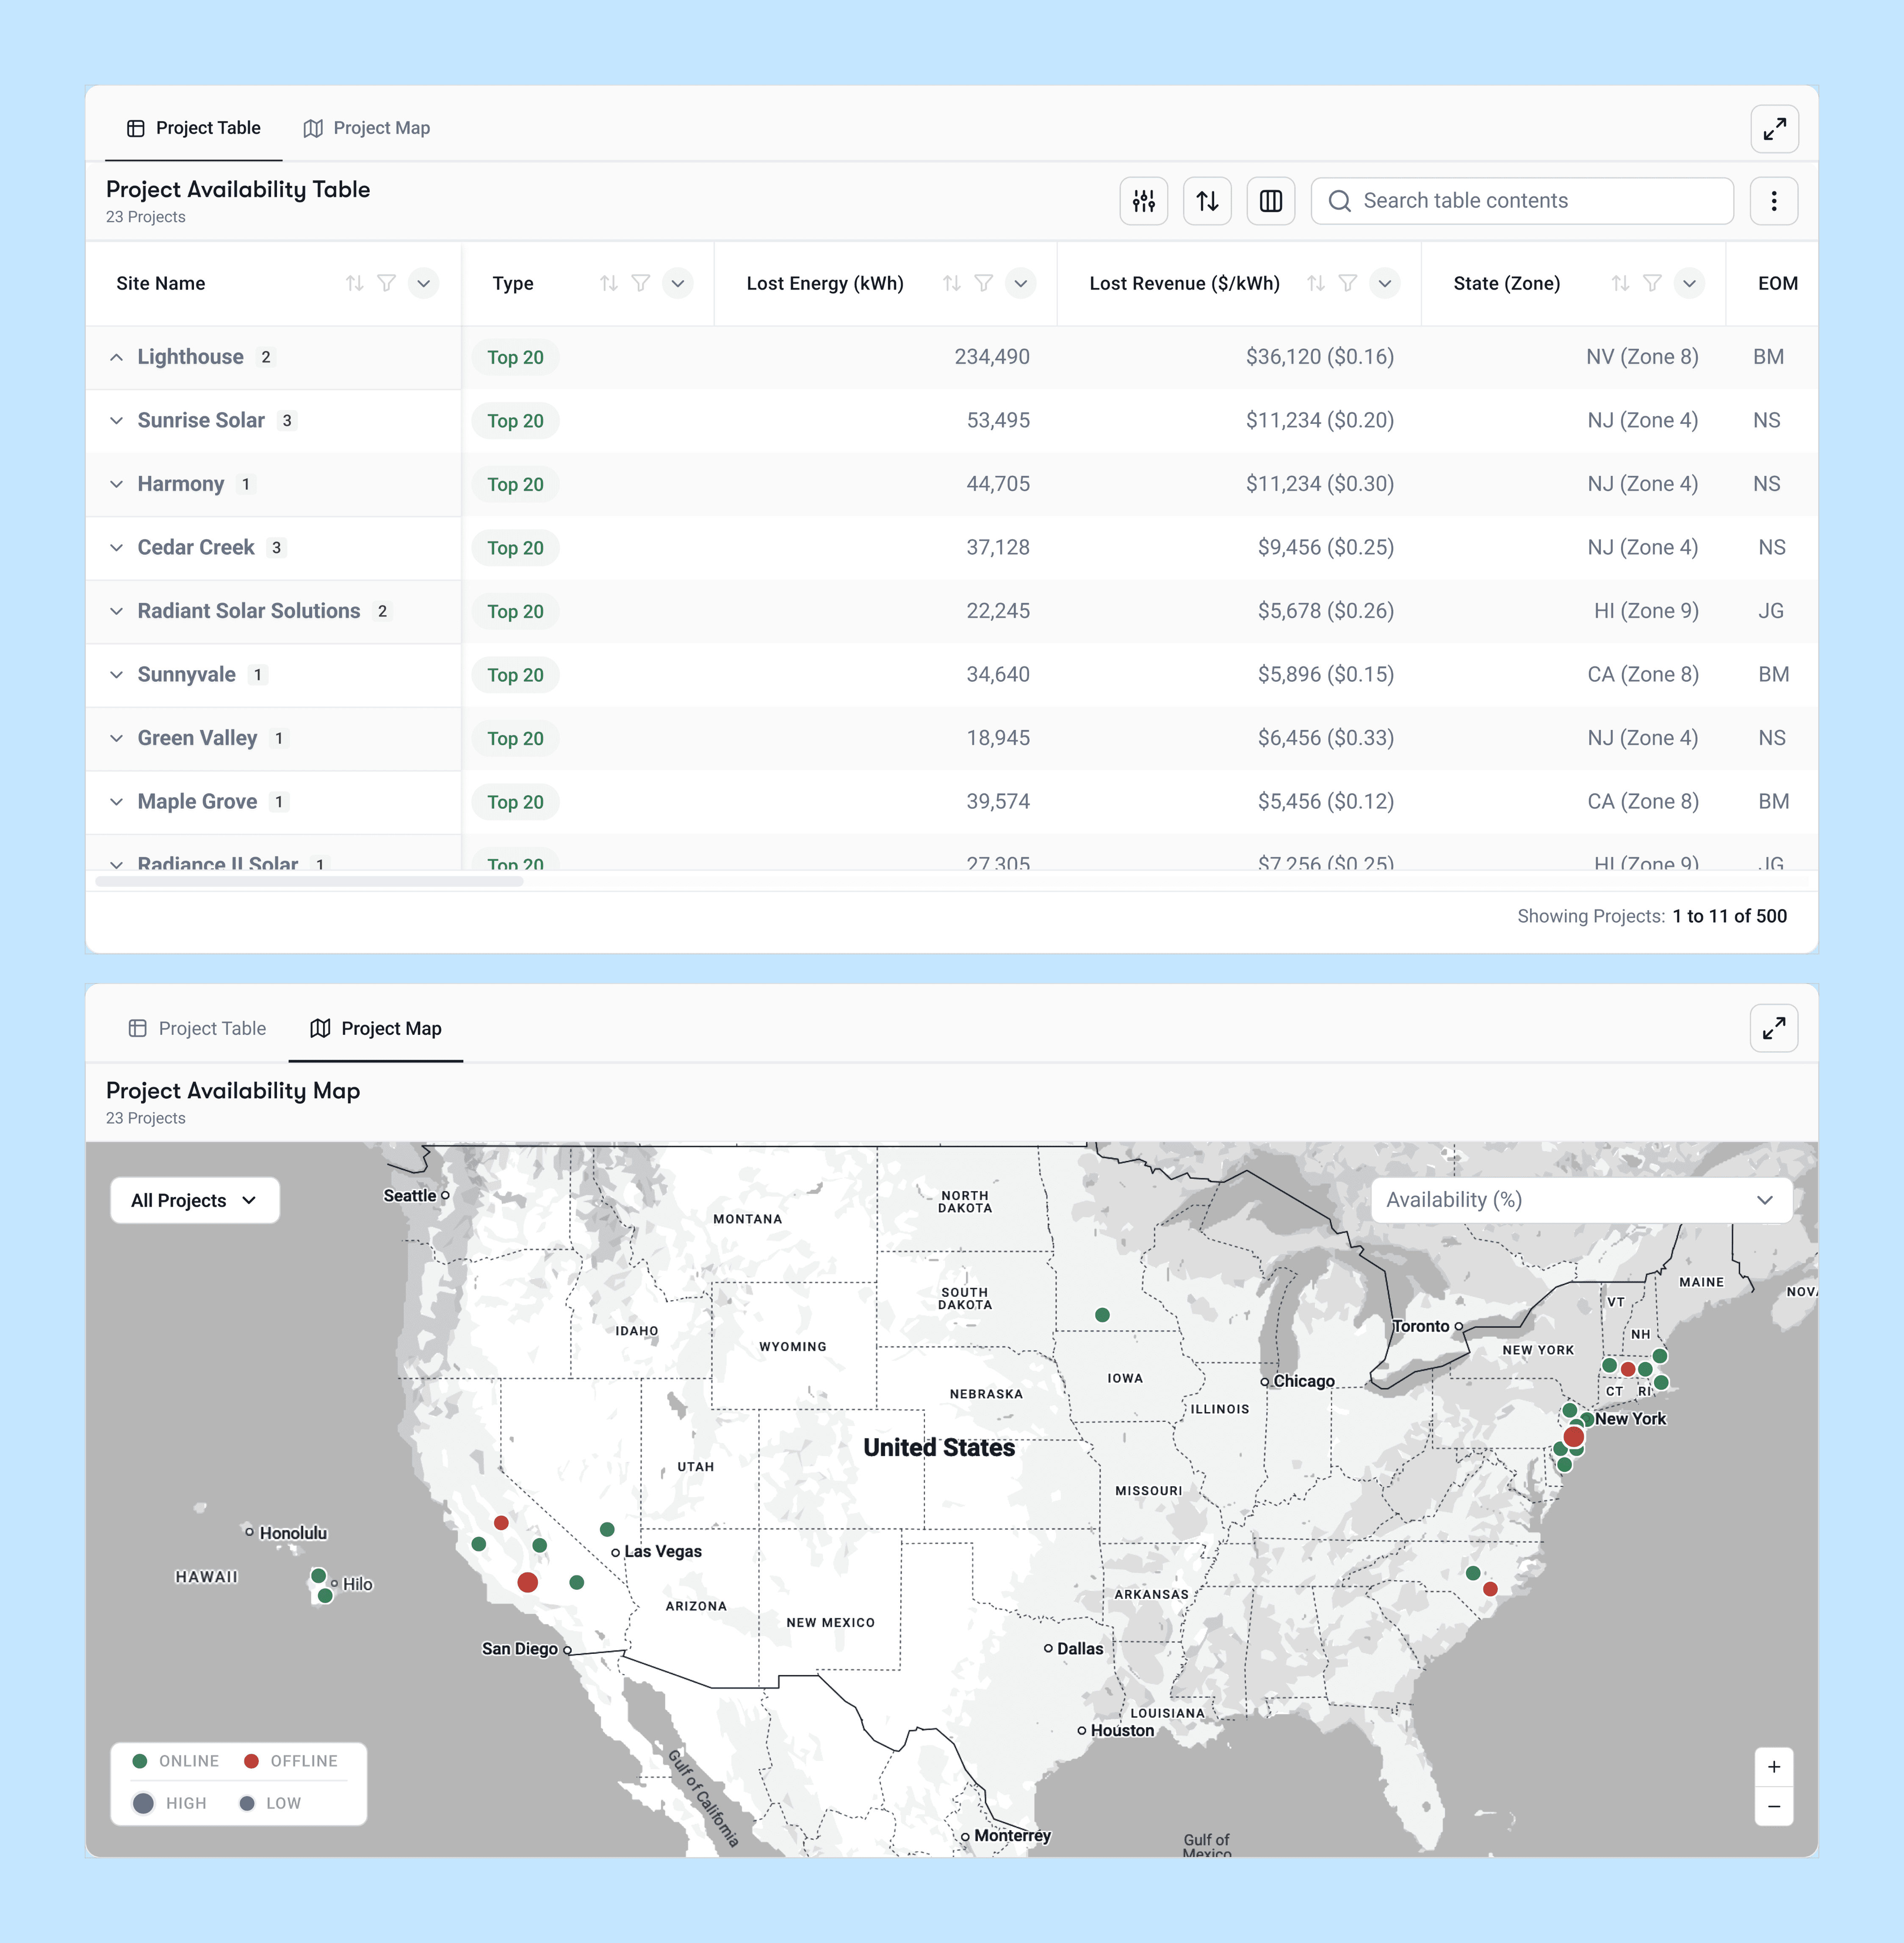Filter the Site Name column
Image resolution: width=1904 pixels, height=1943 pixels.
click(x=386, y=283)
